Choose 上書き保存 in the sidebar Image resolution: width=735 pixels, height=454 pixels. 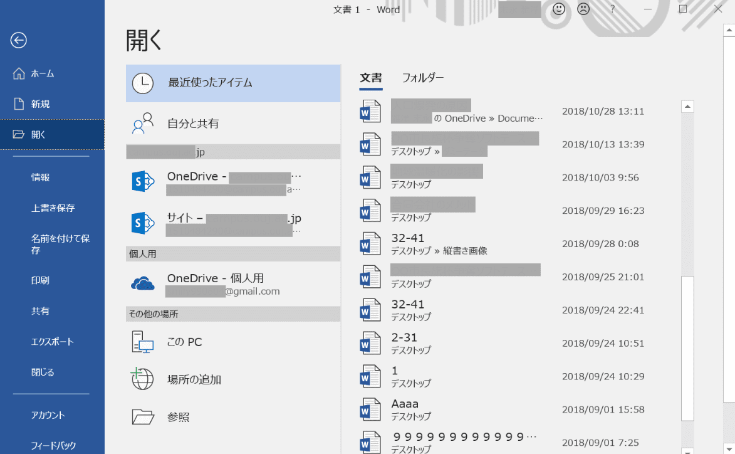point(52,208)
